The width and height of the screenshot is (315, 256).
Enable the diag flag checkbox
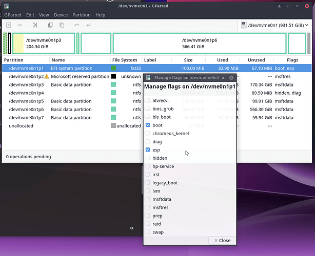click(x=148, y=141)
